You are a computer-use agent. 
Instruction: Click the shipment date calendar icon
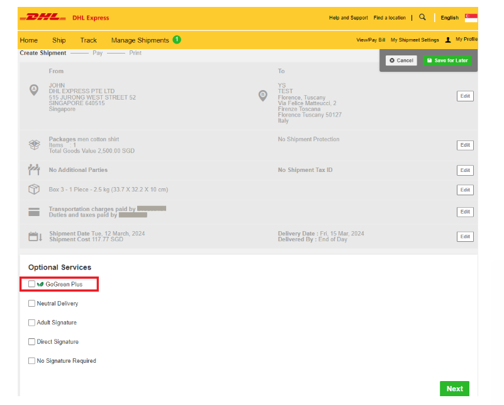coord(35,236)
